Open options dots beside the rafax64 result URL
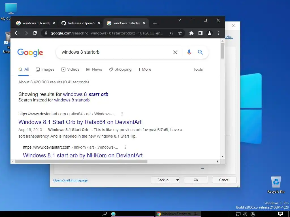290x217 pixels. [x=122, y=114]
